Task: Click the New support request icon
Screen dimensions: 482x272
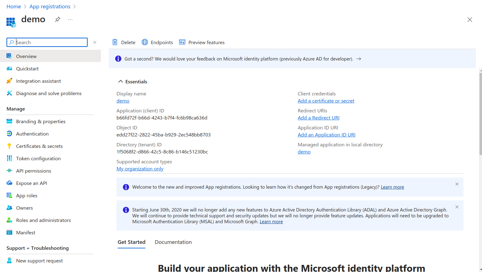Action: 9,261
